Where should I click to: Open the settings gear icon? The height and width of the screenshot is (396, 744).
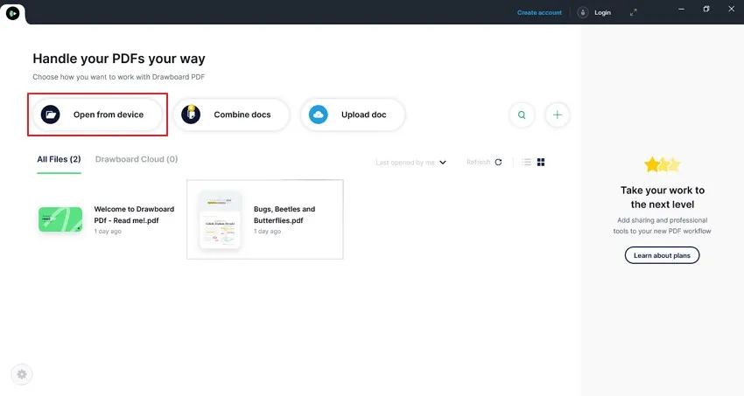pyautogui.click(x=22, y=374)
